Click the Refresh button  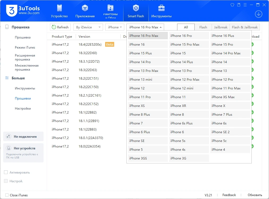(x=60, y=27)
